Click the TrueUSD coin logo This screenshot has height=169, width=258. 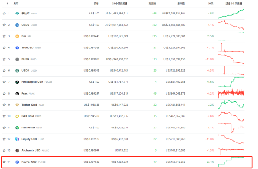tap(17, 48)
